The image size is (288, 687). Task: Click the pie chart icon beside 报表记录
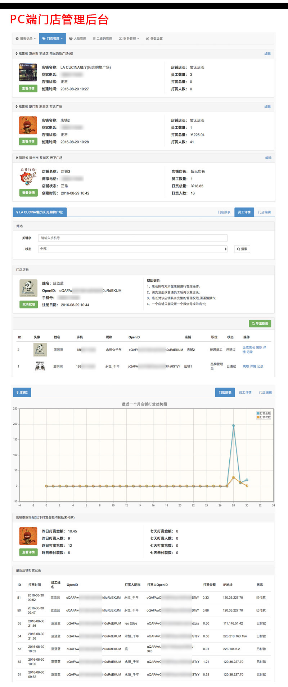[x=17, y=39]
